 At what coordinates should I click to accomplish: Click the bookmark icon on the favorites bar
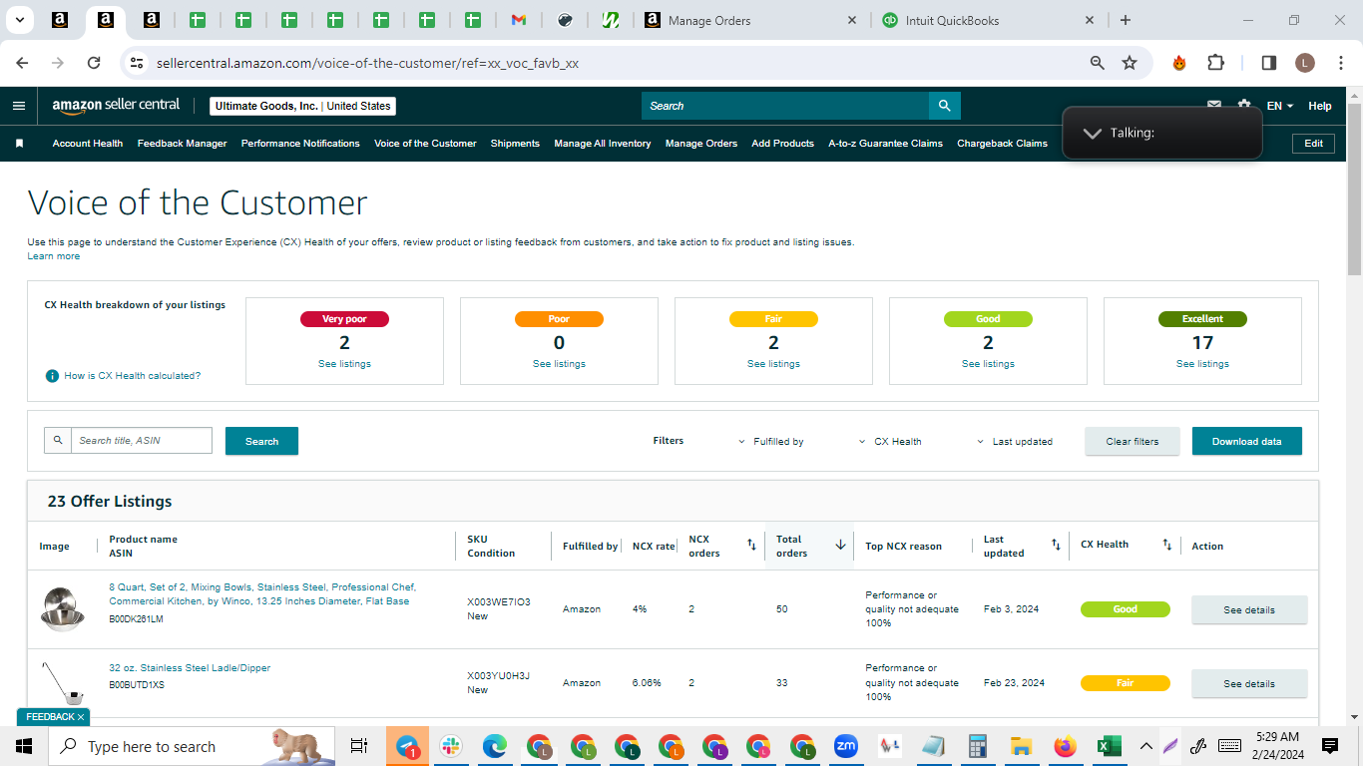tap(19, 144)
